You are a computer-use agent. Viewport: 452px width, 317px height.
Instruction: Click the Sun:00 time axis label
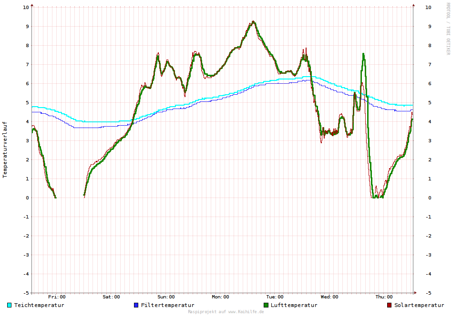coord(166,297)
